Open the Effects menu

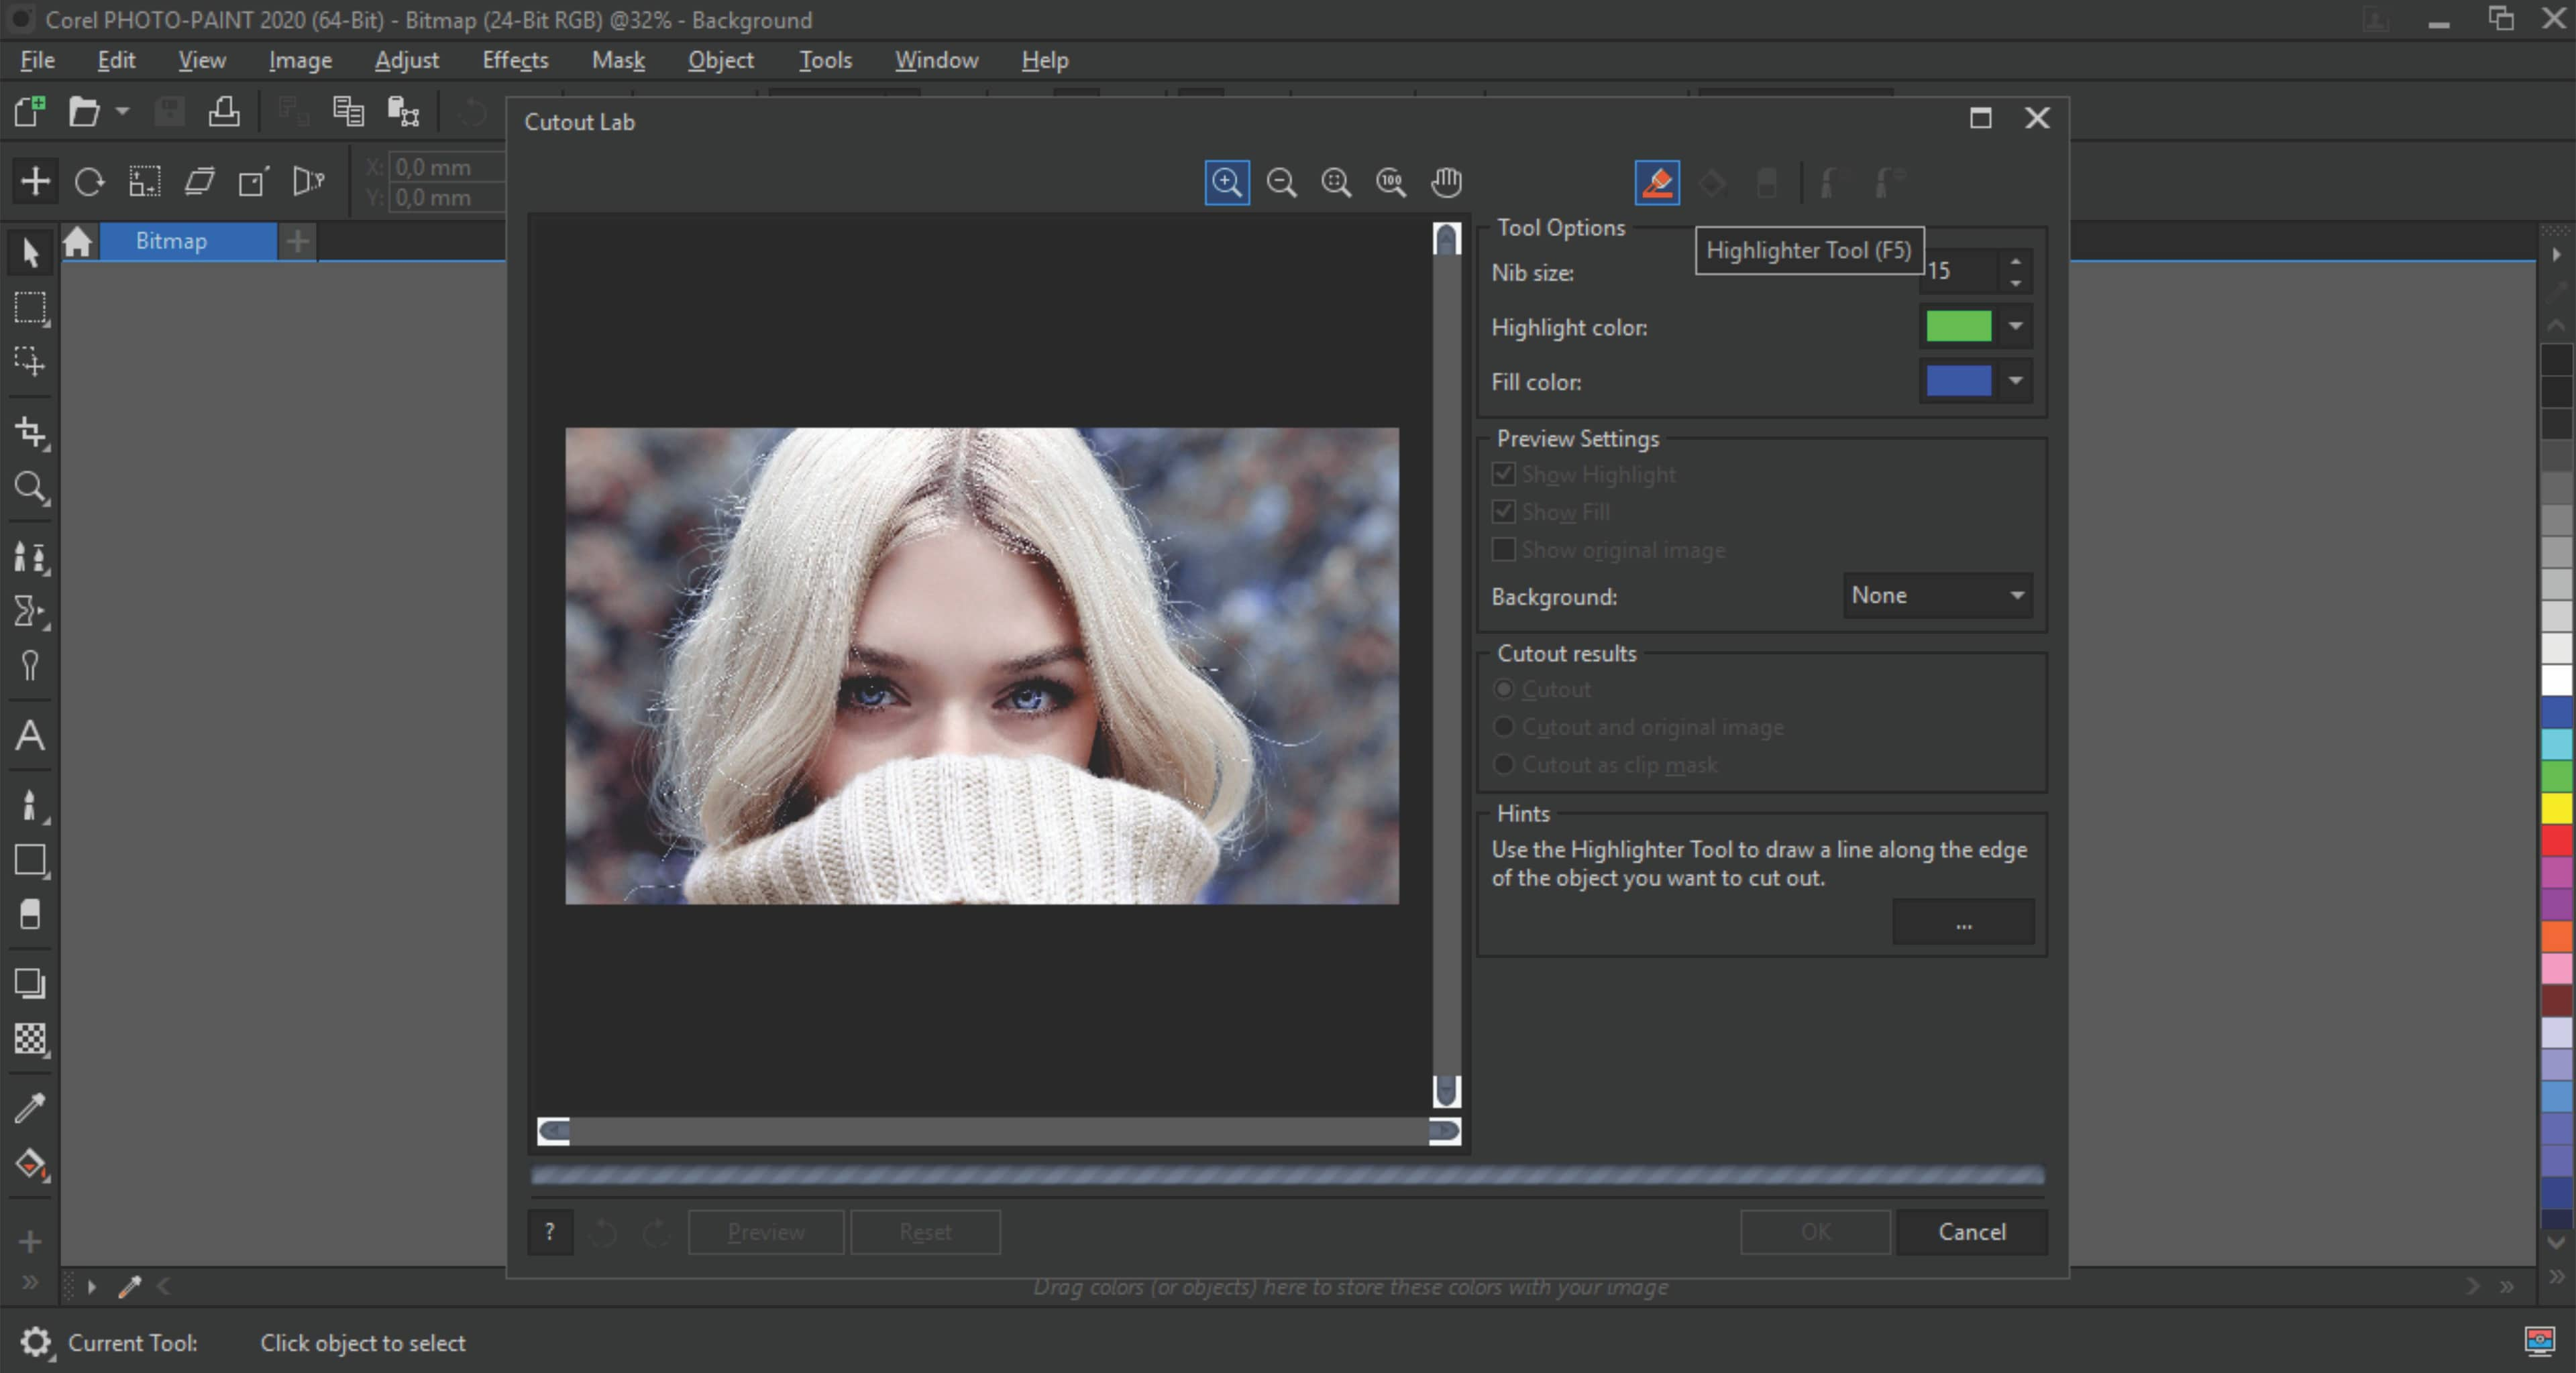click(x=511, y=60)
